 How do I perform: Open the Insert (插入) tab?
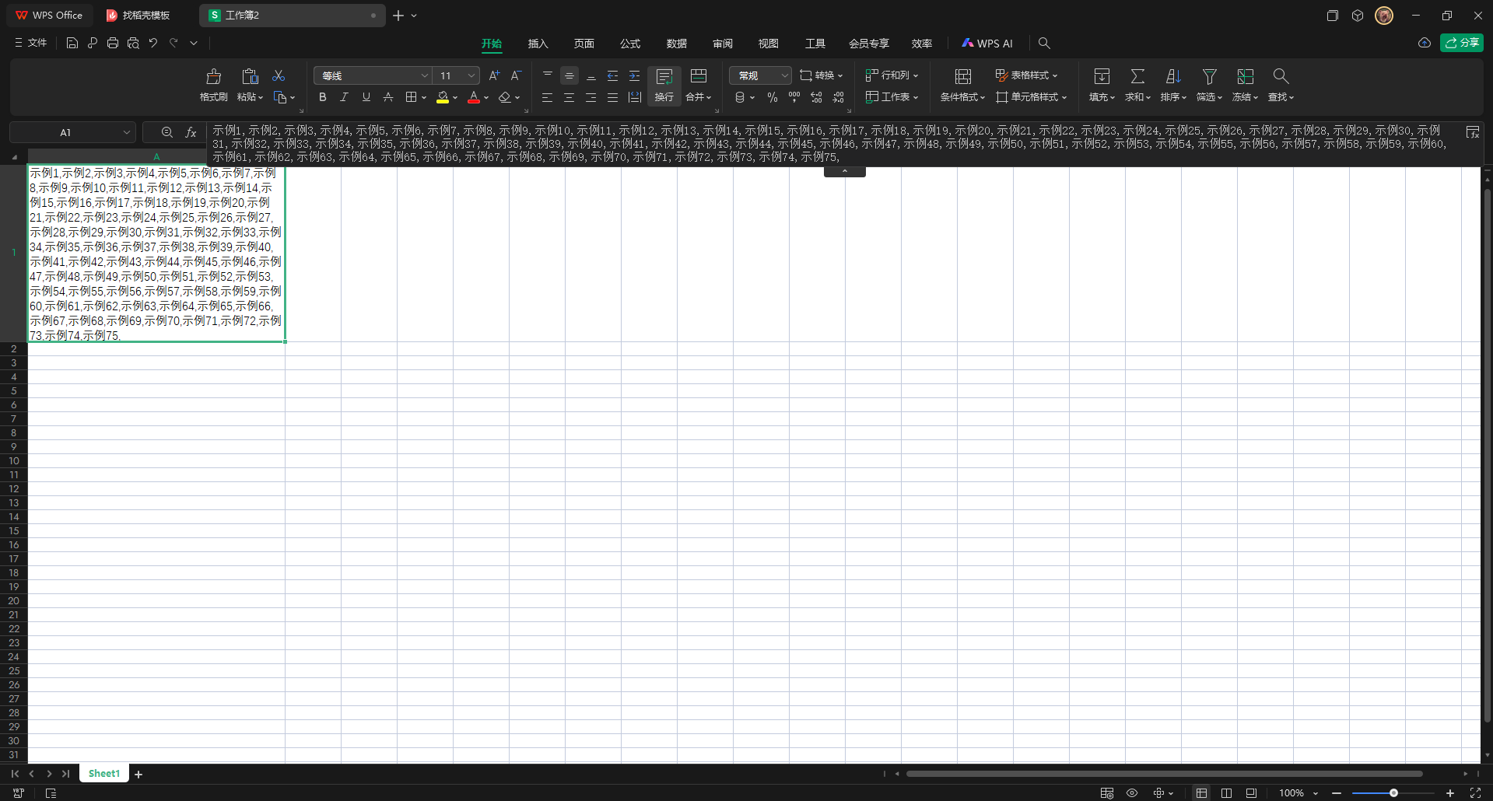click(x=538, y=44)
